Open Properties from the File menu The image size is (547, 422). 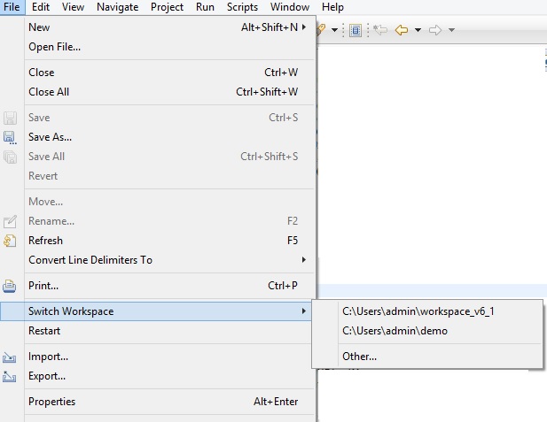(x=170, y=402)
